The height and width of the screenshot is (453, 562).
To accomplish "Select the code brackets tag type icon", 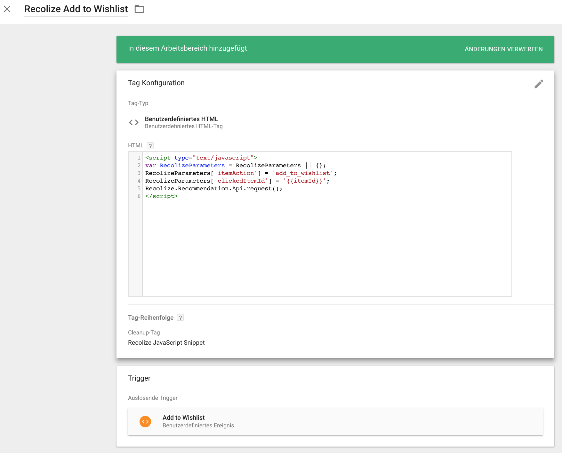I will pyautogui.click(x=134, y=122).
